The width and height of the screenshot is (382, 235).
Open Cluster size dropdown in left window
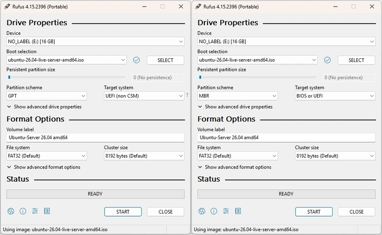144,156
